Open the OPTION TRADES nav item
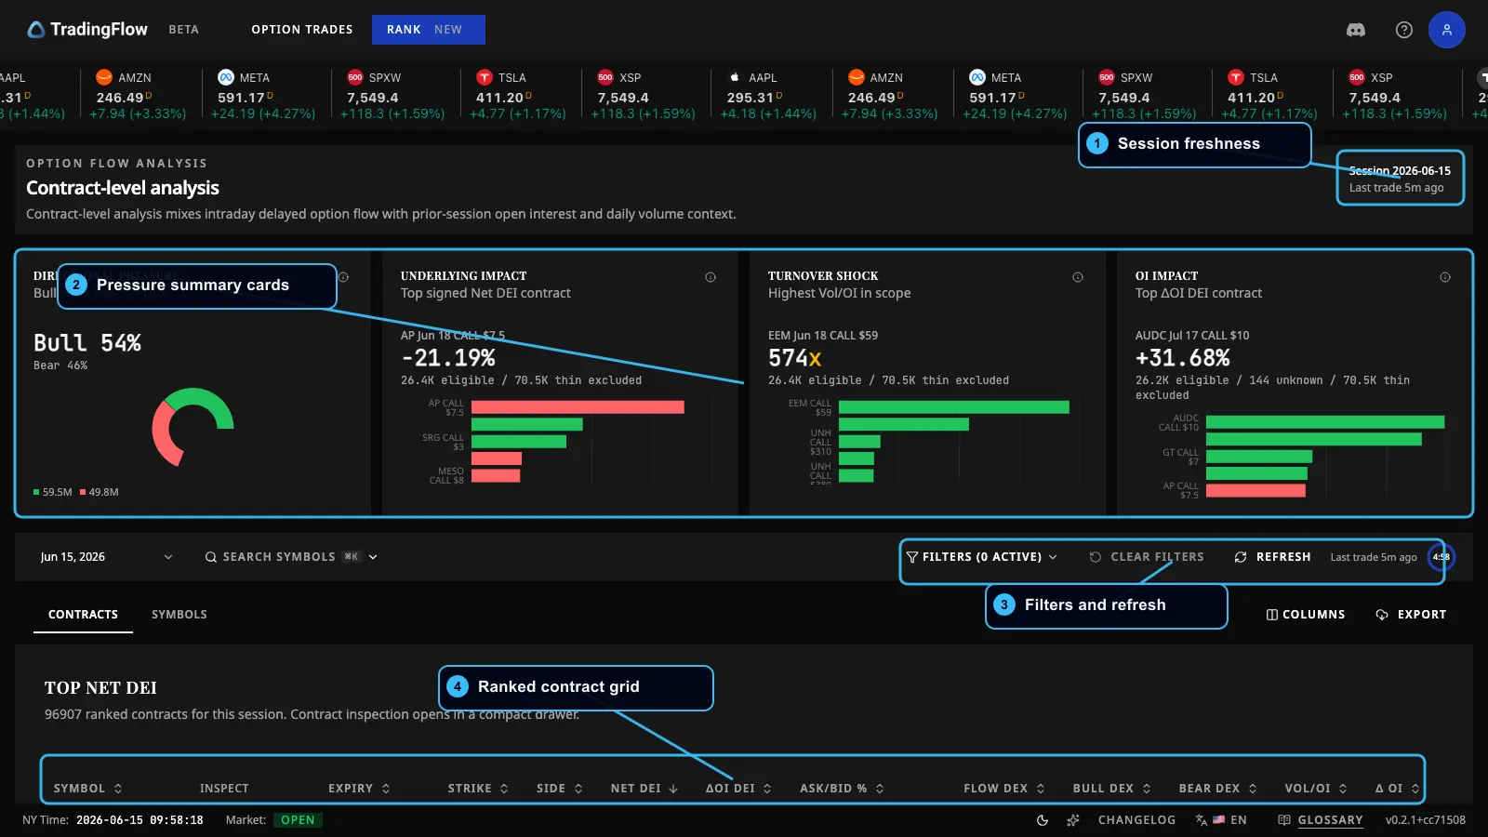This screenshot has height=837, width=1488. pyautogui.click(x=302, y=30)
